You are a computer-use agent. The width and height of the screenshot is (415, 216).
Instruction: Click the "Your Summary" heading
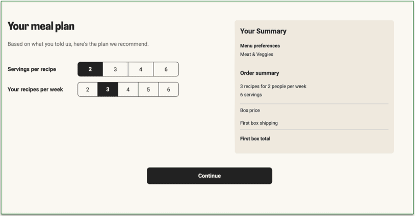pyautogui.click(x=263, y=31)
